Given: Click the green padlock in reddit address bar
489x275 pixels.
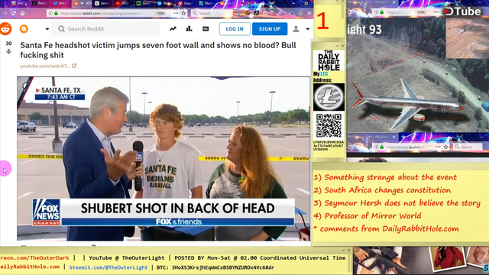Looking at the screenshot, I should pos(56,13).
